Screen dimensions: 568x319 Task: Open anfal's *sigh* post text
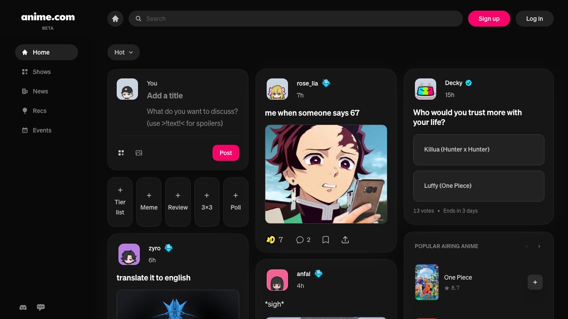coord(274,304)
